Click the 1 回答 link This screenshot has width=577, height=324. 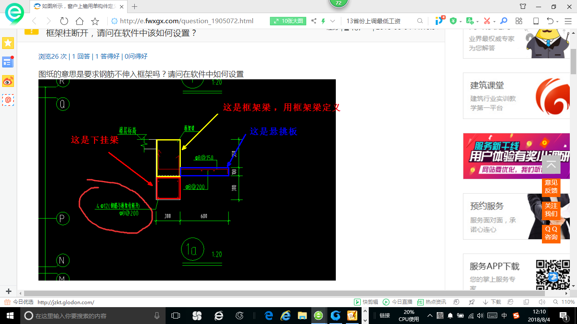(x=81, y=56)
